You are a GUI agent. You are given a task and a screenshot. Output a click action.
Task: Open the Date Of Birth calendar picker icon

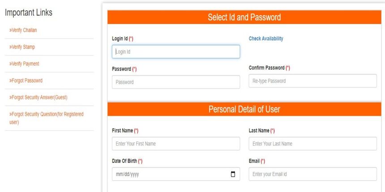[x=233, y=174]
